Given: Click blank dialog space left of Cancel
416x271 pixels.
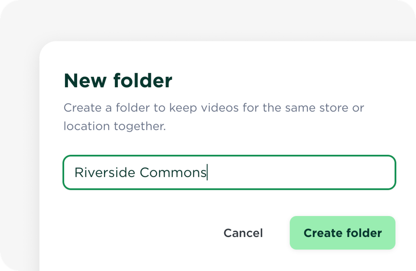Looking at the screenshot, I should (x=138, y=233).
